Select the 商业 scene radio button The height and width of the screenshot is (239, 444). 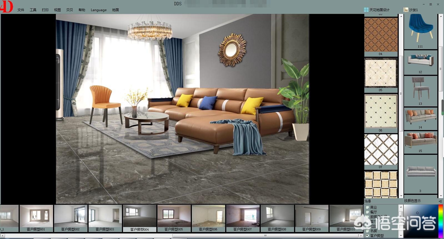point(367,207)
